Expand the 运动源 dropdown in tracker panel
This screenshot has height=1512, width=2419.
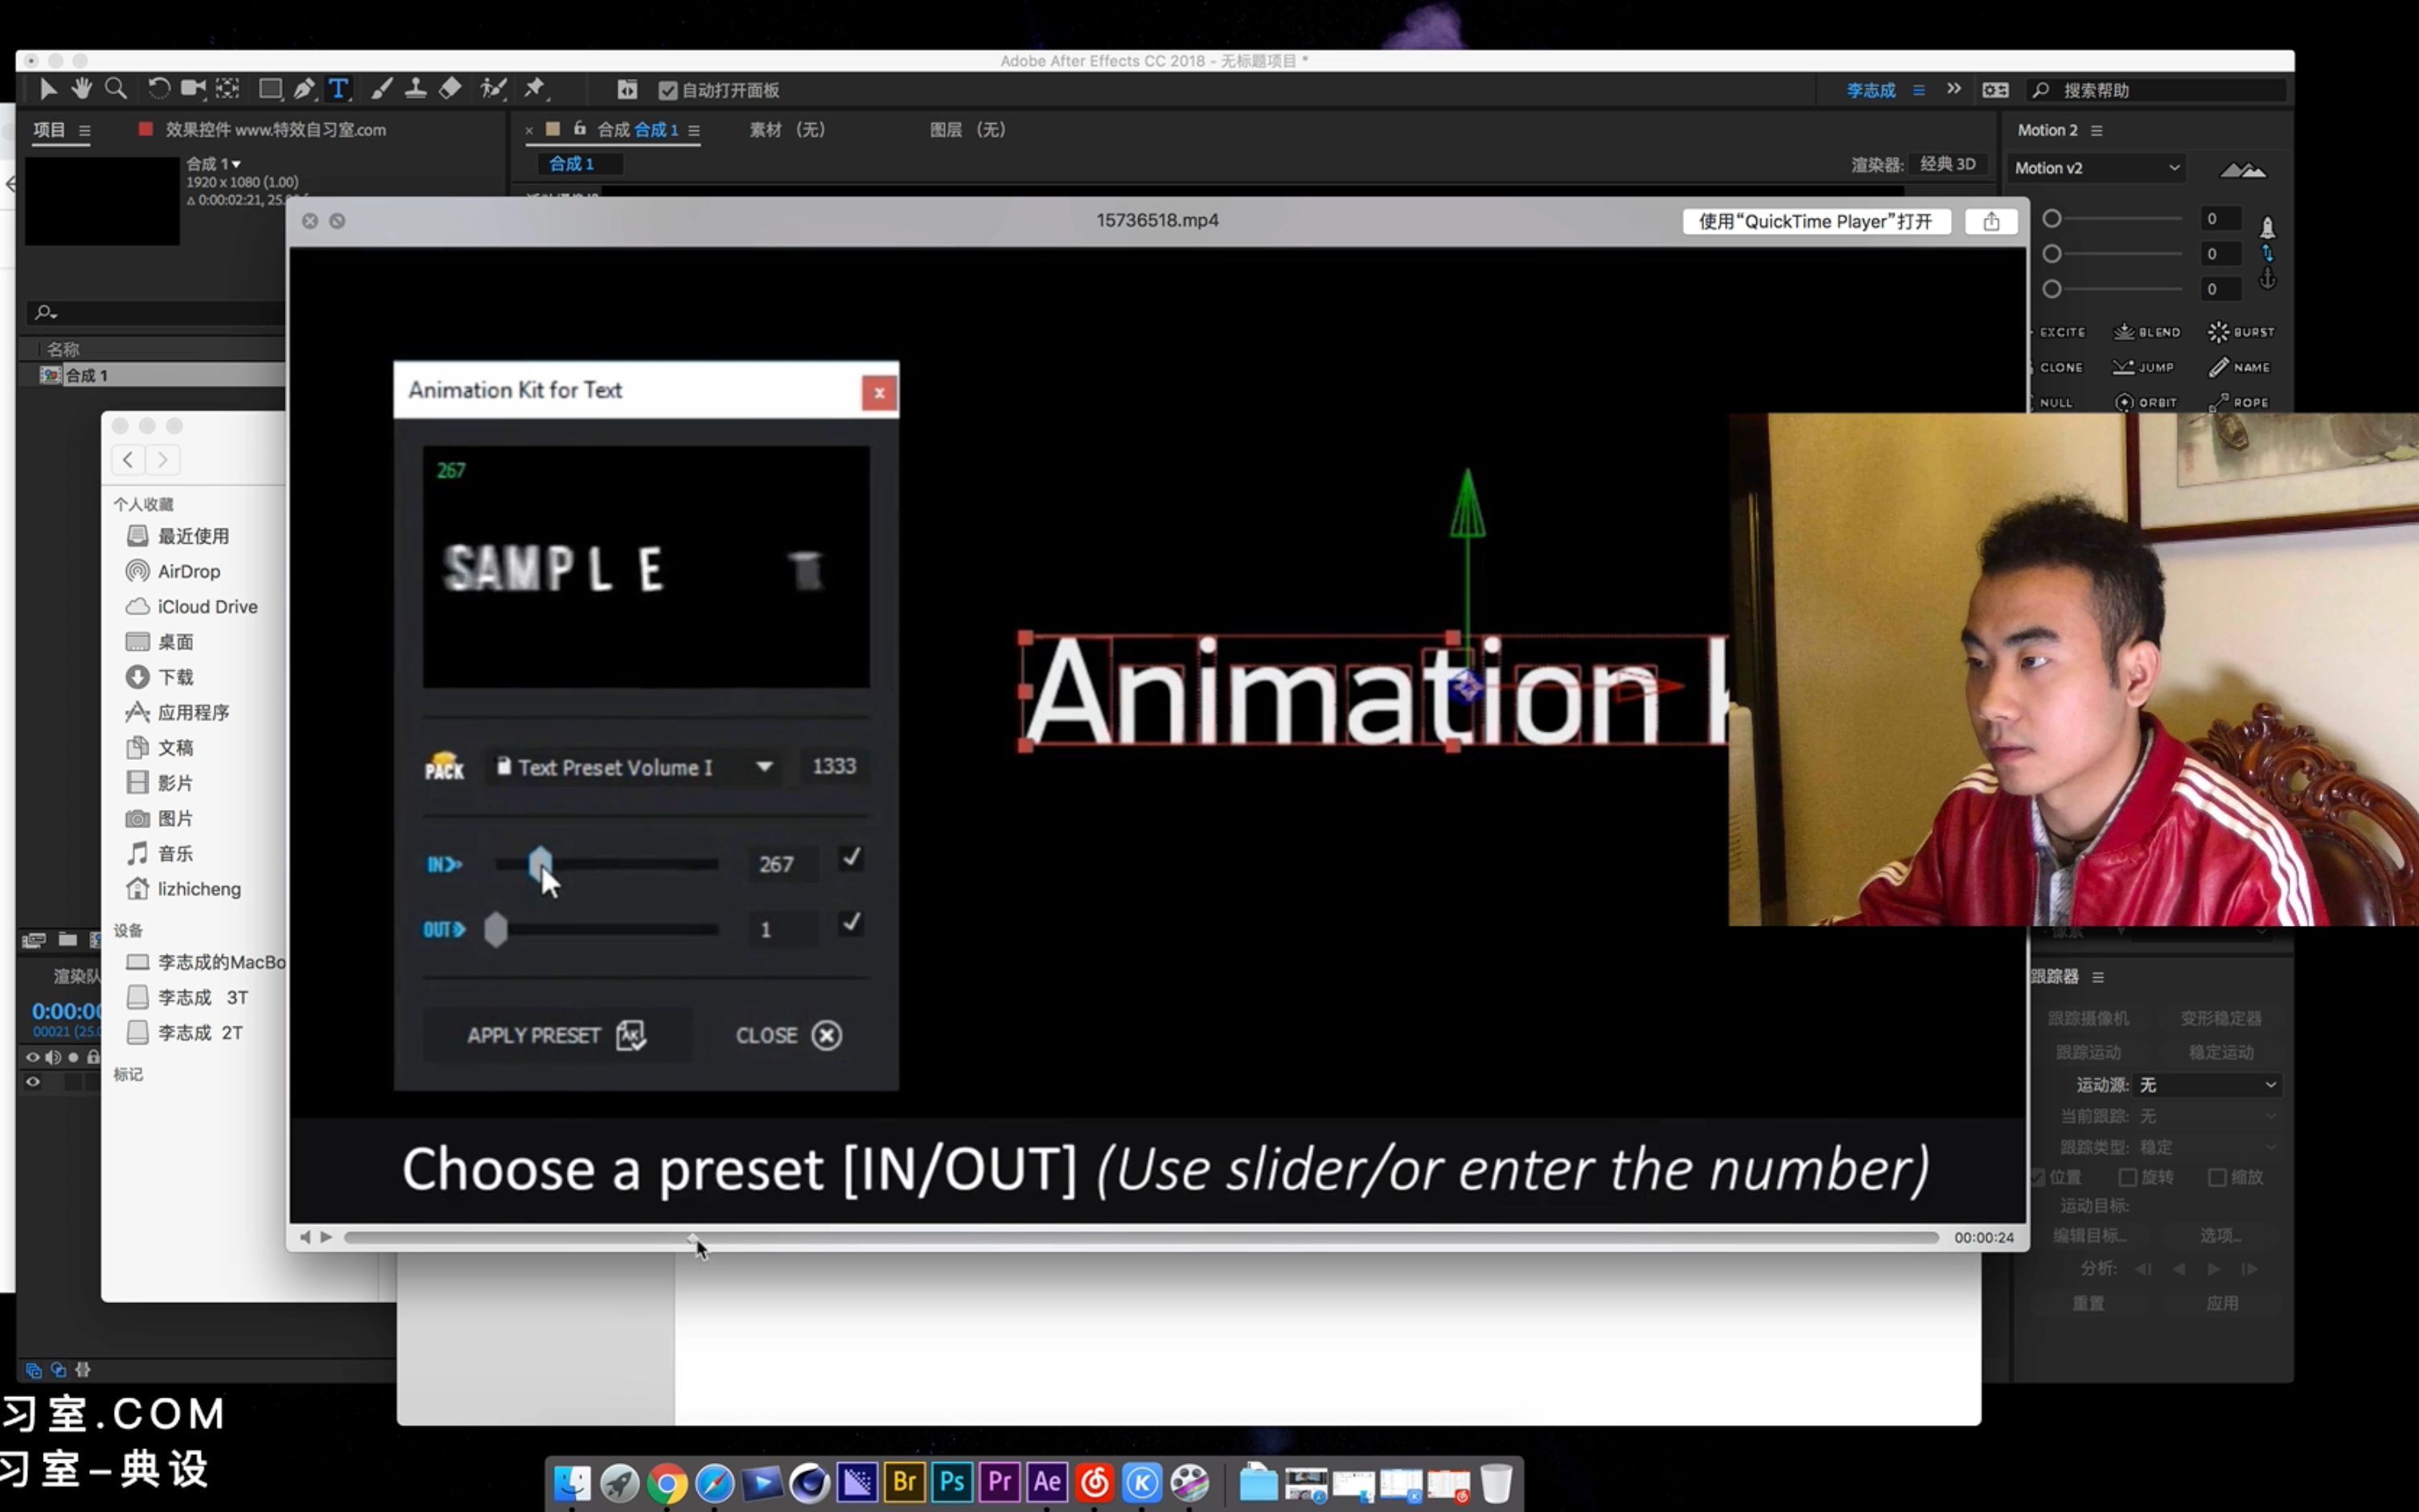pyautogui.click(x=2207, y=1084)
